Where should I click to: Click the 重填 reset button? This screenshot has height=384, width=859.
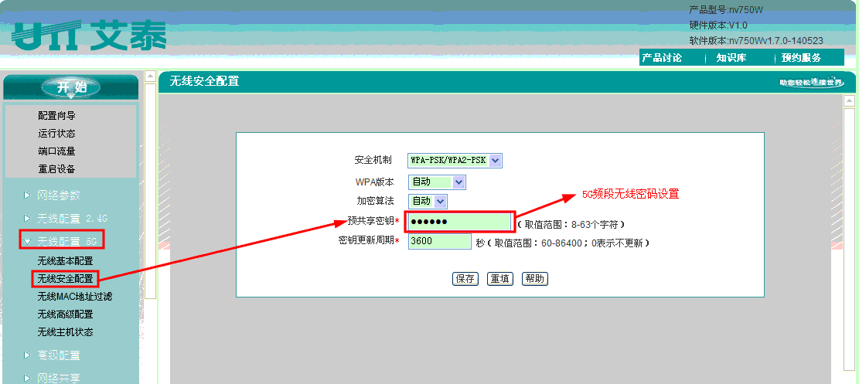click(499, 279)
